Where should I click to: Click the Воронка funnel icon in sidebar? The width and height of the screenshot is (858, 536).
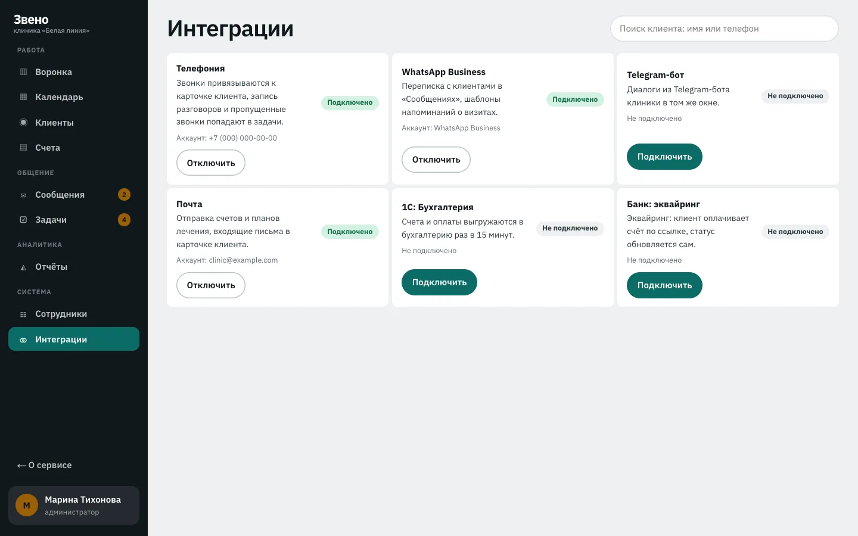coord(23,72)
